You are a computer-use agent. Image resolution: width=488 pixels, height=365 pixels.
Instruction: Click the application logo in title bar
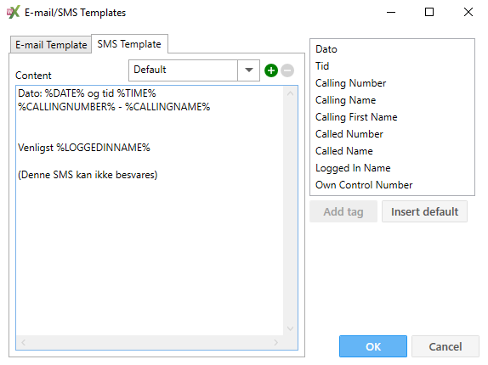13,12
